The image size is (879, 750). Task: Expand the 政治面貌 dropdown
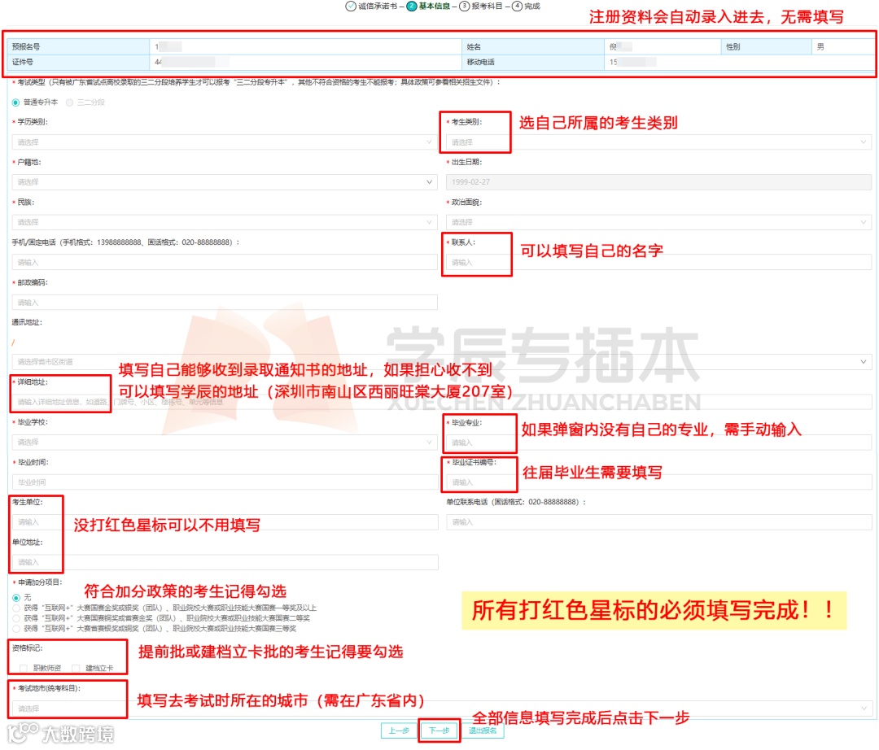click(658, 222)
